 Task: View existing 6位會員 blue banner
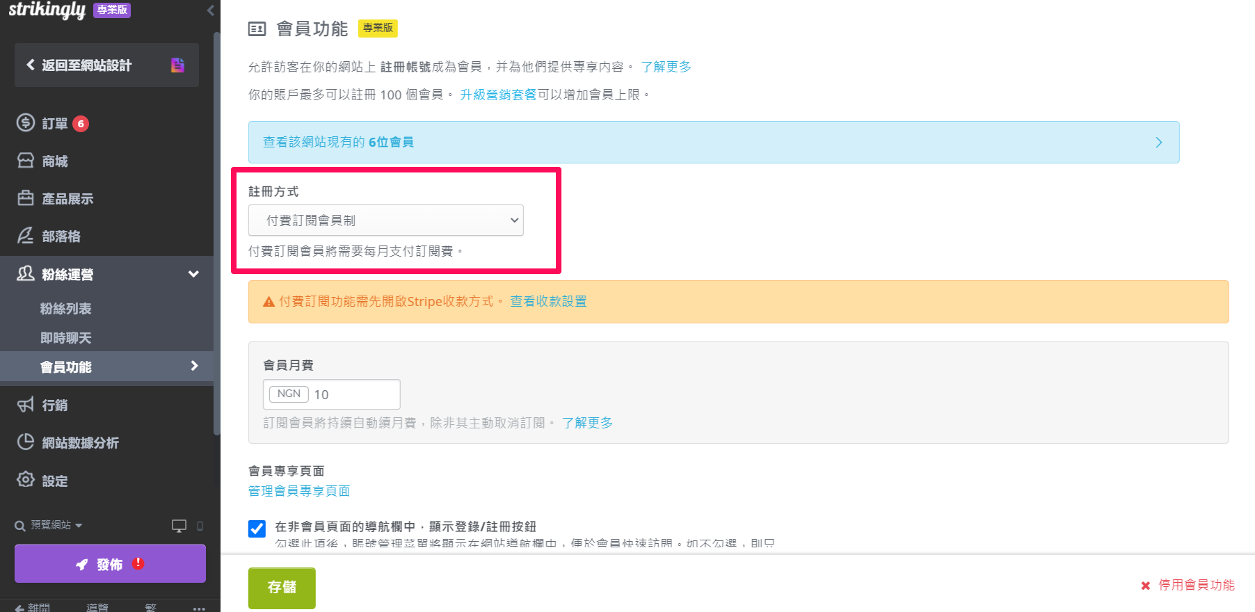(x=714, y=142)
